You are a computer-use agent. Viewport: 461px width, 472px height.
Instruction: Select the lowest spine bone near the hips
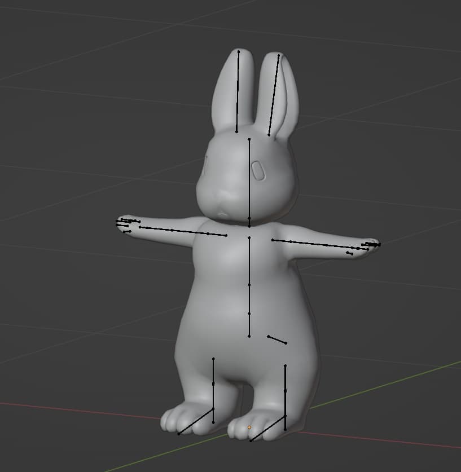[249, 325]
